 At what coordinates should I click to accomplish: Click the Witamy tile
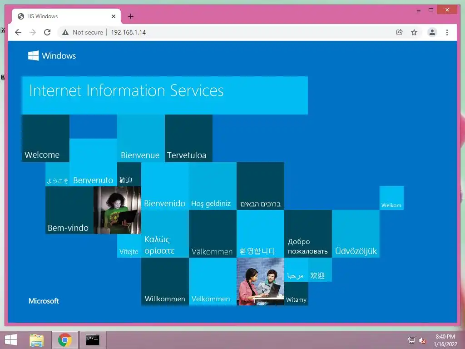[x=296, y=294]
